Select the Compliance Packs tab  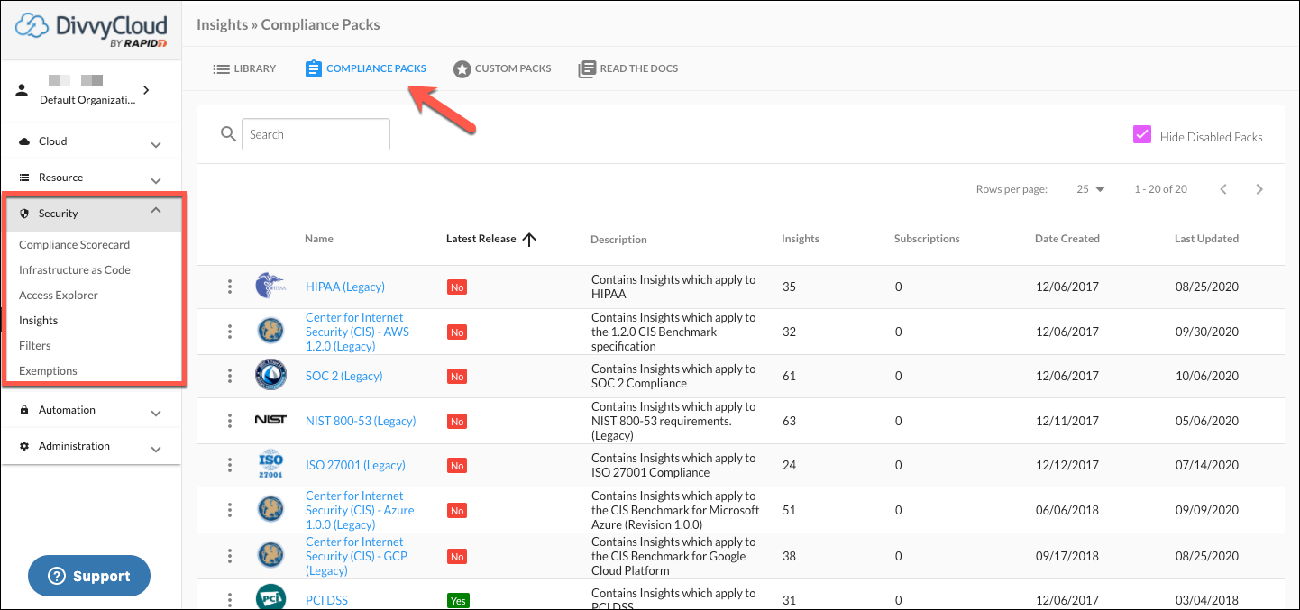365,68
